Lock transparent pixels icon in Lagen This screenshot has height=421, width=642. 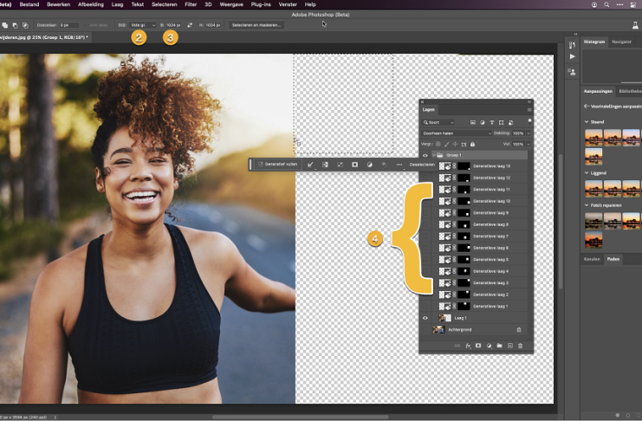pyautogui.click(x=438, y=144)
